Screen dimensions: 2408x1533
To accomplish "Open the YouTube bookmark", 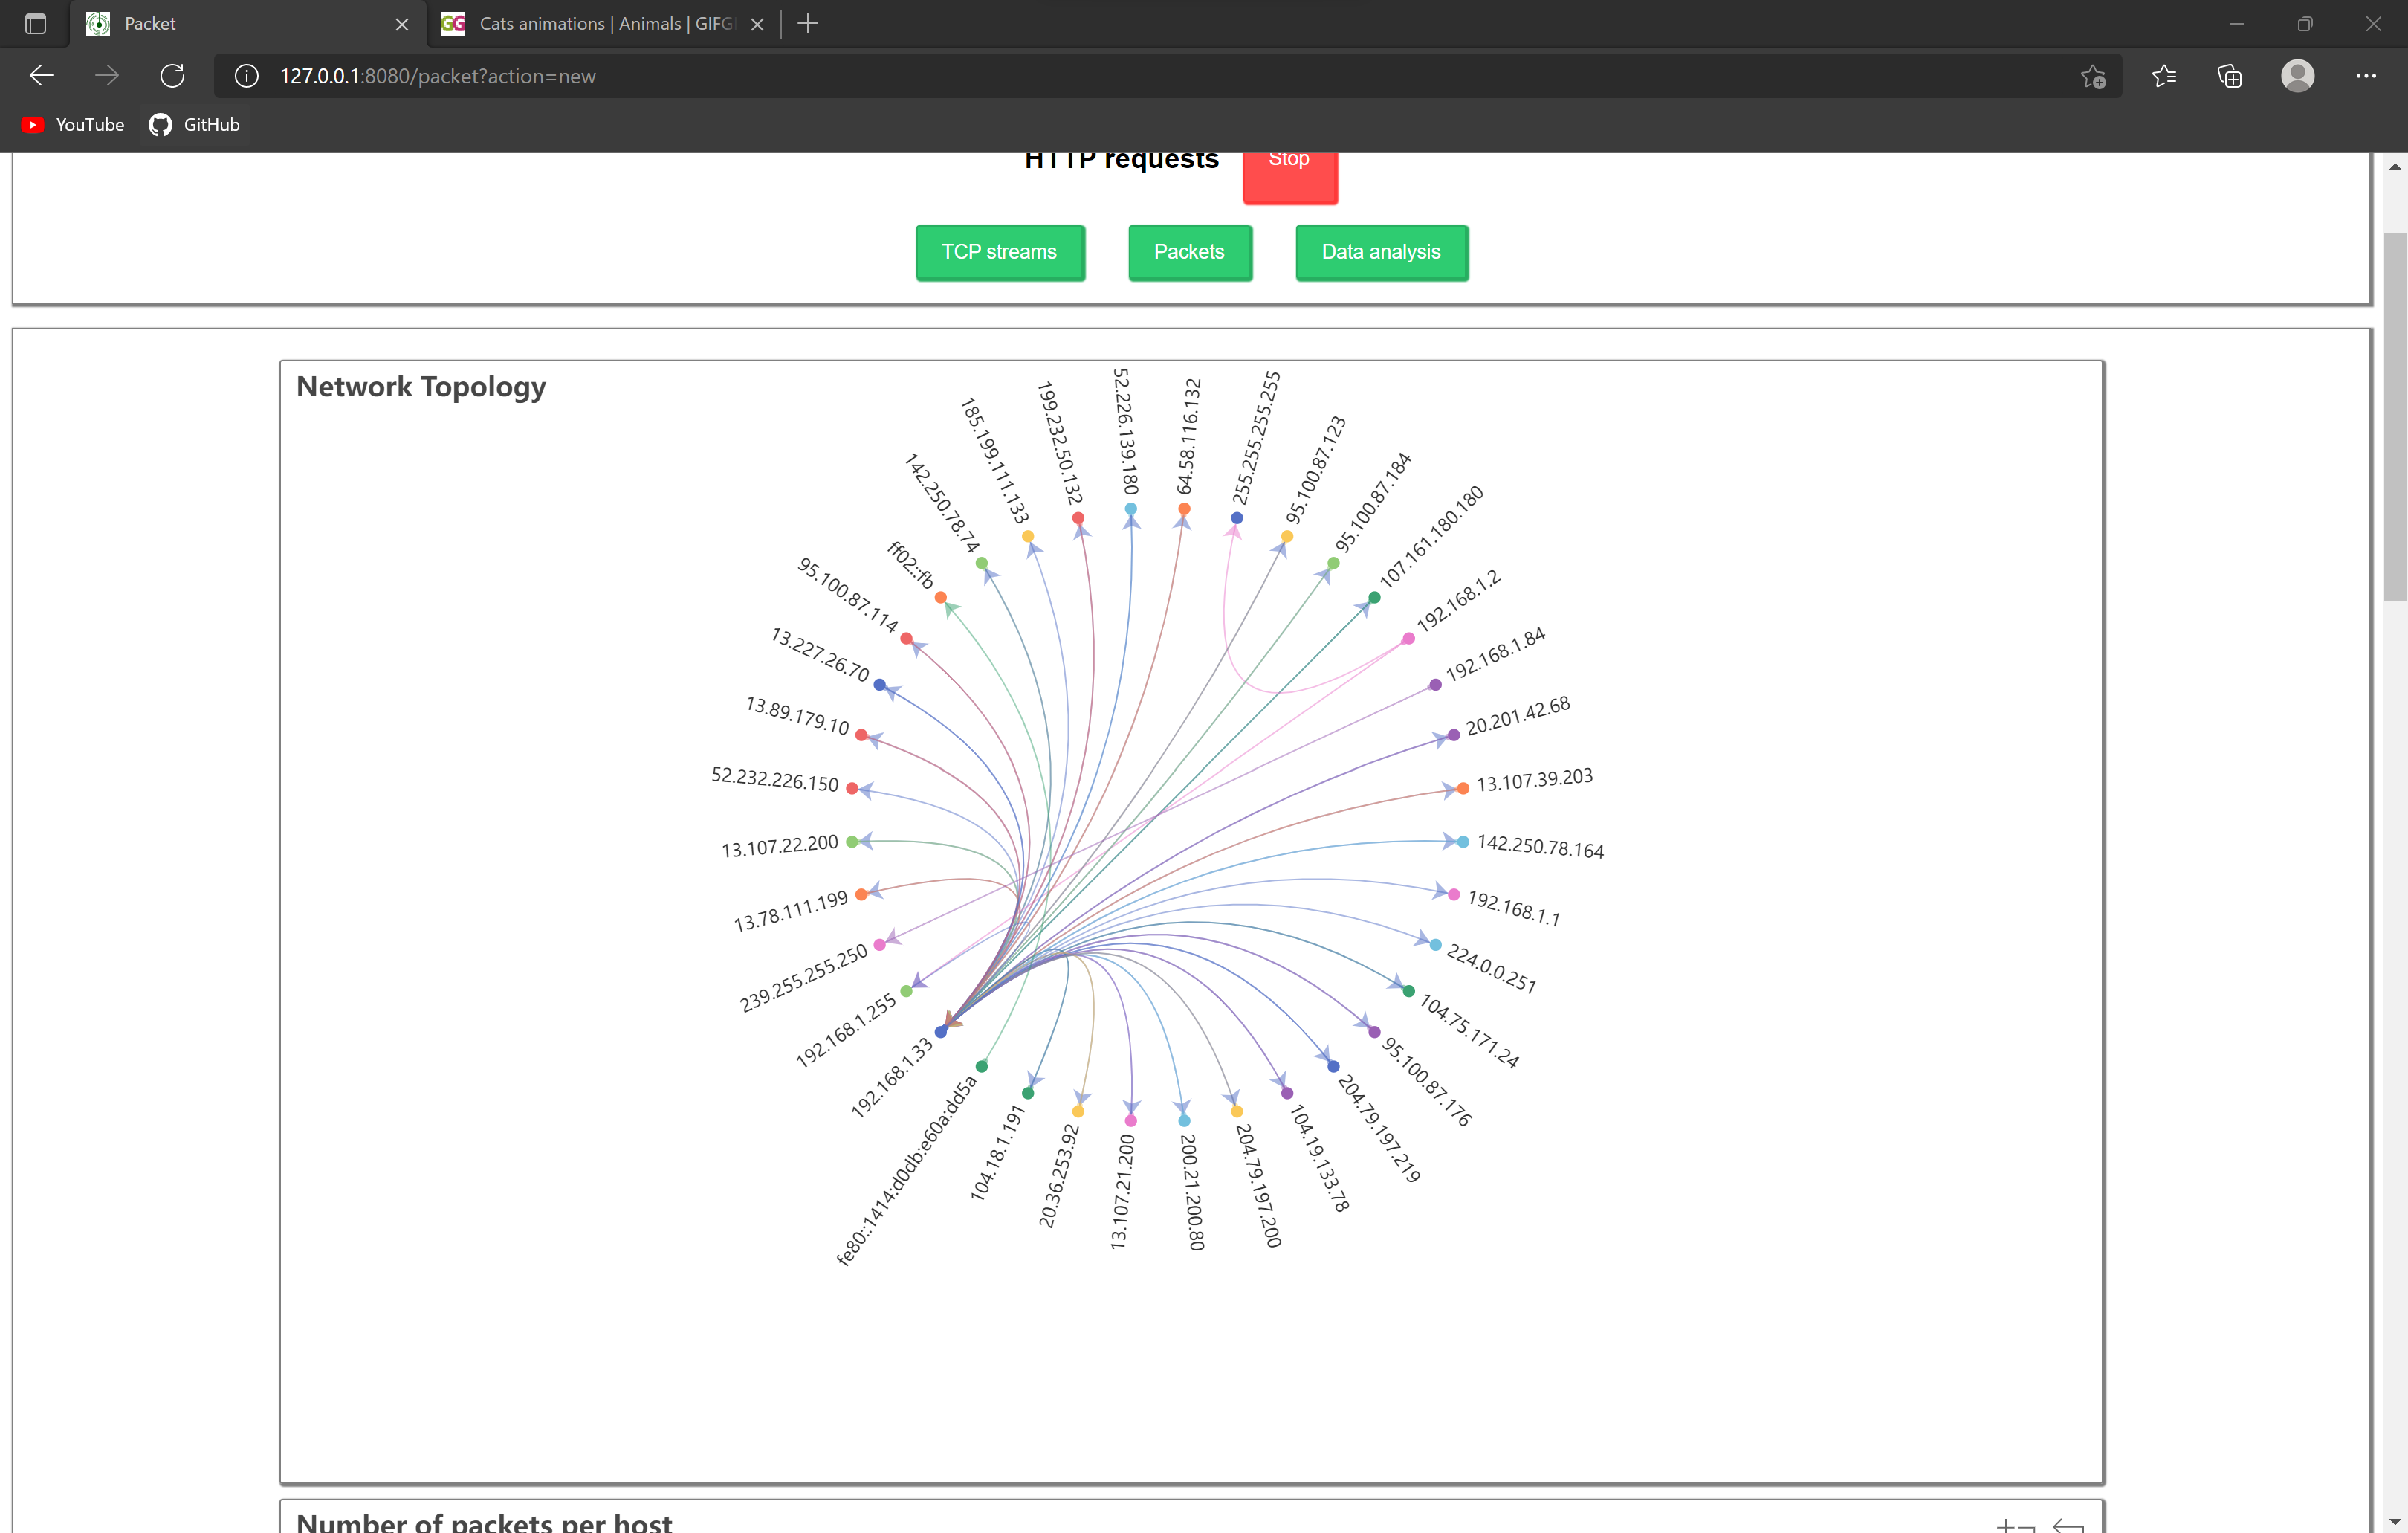I will [x=73, y=125].
